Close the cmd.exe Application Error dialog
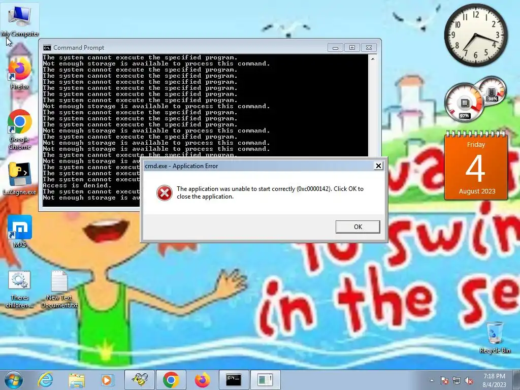 pos(378,166)
